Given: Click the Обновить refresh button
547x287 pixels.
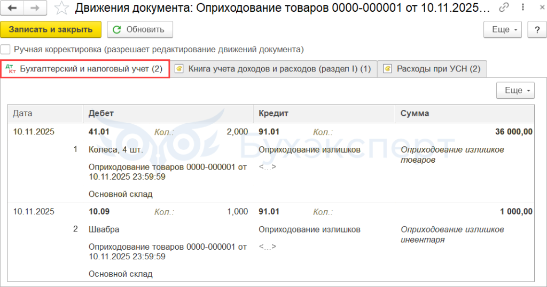Looking at the screenshot, I should [x=140, y=30].
